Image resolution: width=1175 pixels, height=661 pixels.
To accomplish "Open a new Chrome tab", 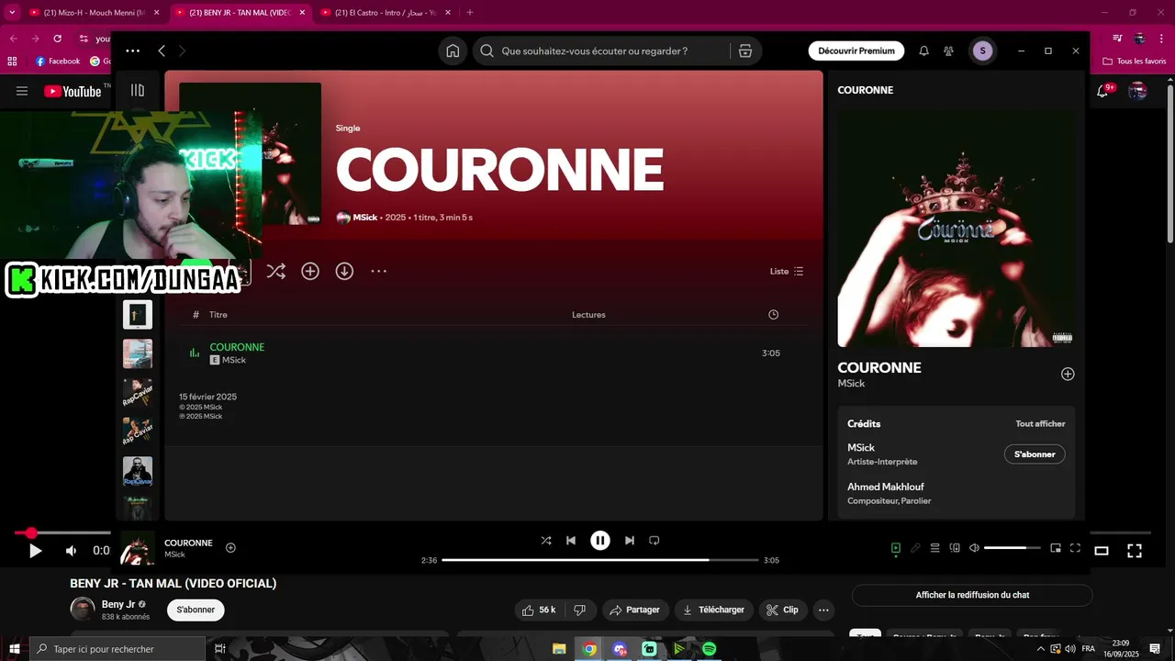I will 470,13.
